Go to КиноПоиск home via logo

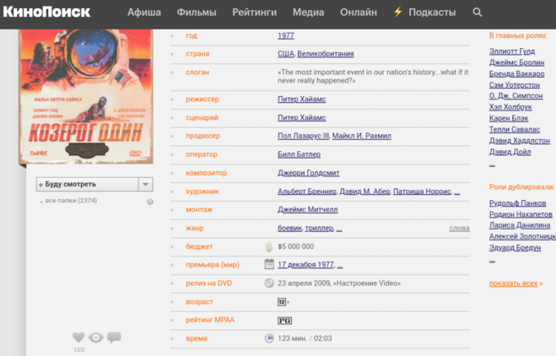click(46, 12)
